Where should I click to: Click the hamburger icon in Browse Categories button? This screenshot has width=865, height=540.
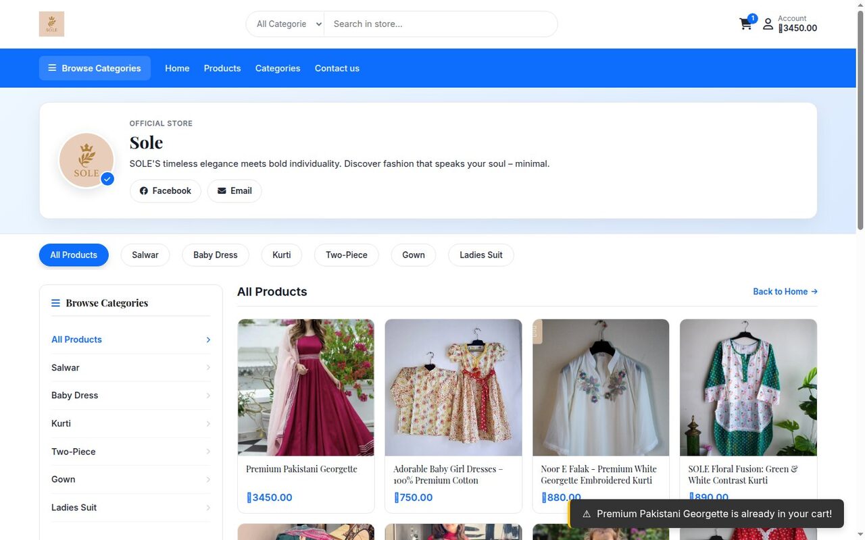coord(52,68)
